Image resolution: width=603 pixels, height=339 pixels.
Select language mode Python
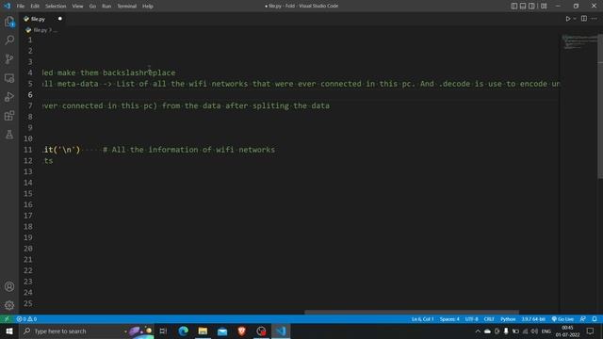[508, 319]
